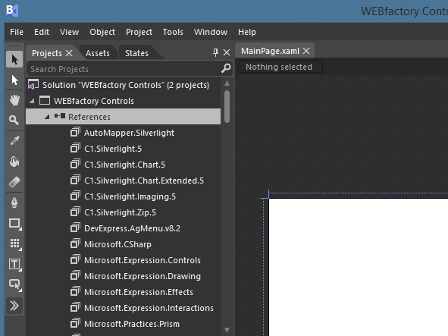Image resolution: width=448 pixels, height=336 pixels.
Task: Click the Projects panel scroll down arrow
Action: [x=227, y=330]
